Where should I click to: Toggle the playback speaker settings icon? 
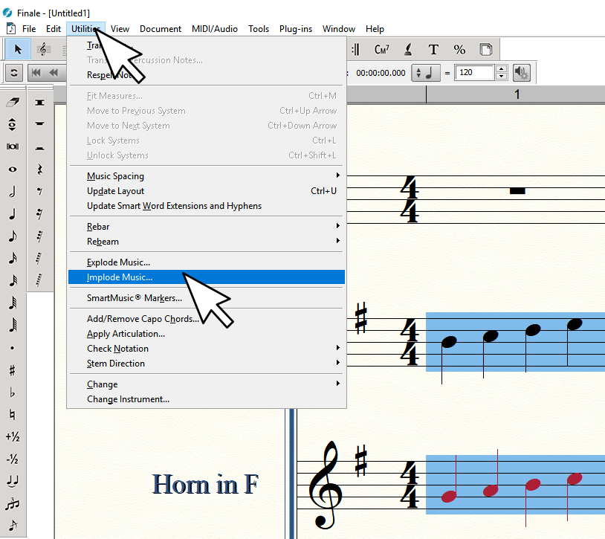click(522, 73)
